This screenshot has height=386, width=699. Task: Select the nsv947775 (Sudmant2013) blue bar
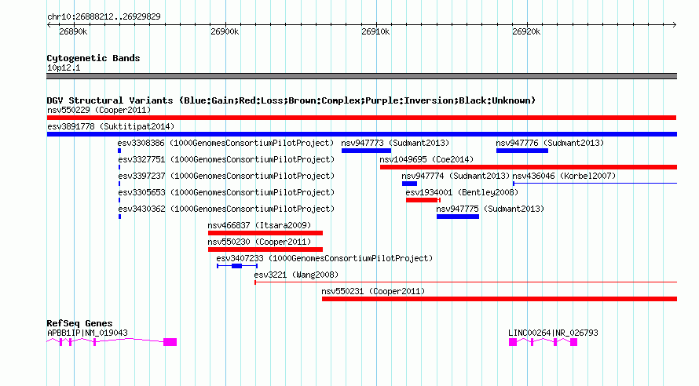tap(458, 217)
